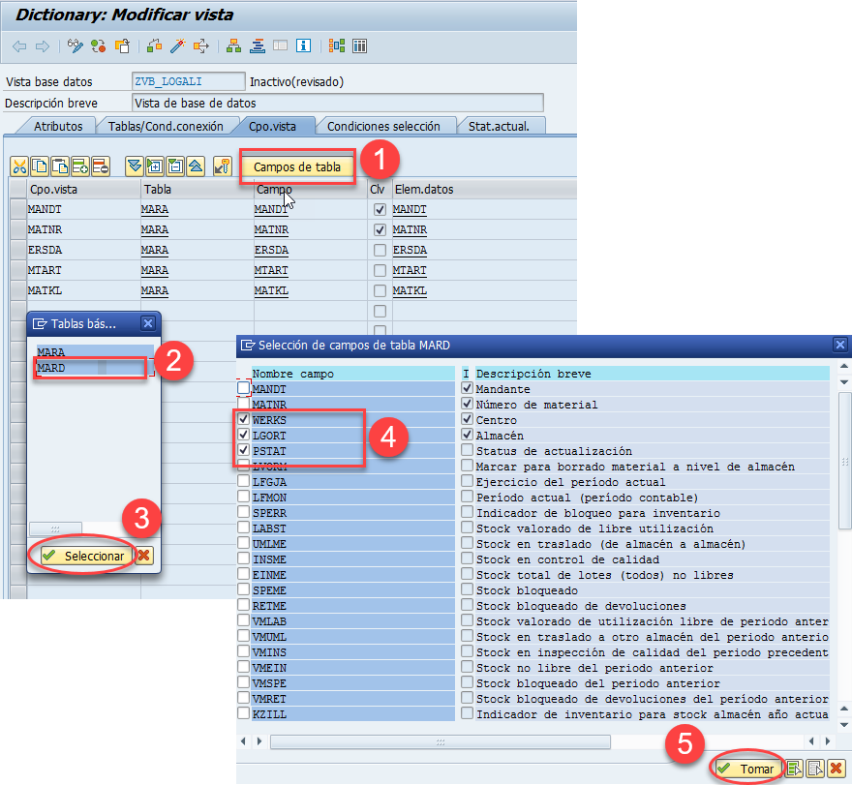
Task: Click the Tabla column header
Action: point(196,189)
